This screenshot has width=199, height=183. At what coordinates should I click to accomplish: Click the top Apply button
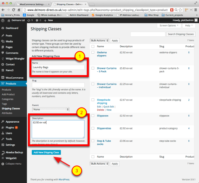pyautogui.click(x=115, y=41)
